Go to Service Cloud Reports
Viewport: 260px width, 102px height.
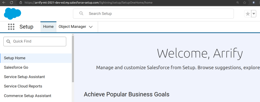23,86
